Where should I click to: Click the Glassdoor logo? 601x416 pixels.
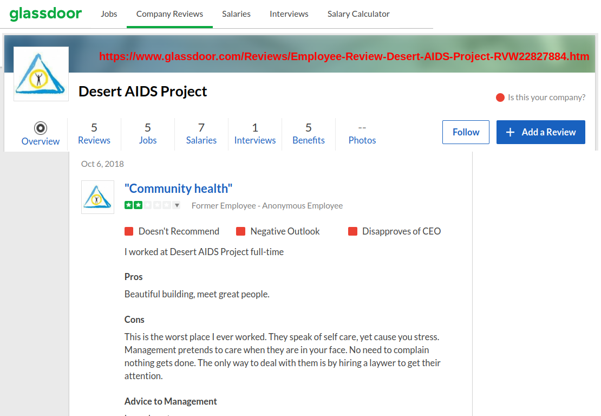[x=45, y=14]
